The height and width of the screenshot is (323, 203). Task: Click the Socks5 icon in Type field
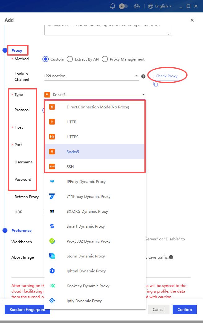[47, 94]
